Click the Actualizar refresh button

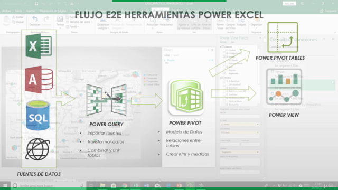point(153,22)
